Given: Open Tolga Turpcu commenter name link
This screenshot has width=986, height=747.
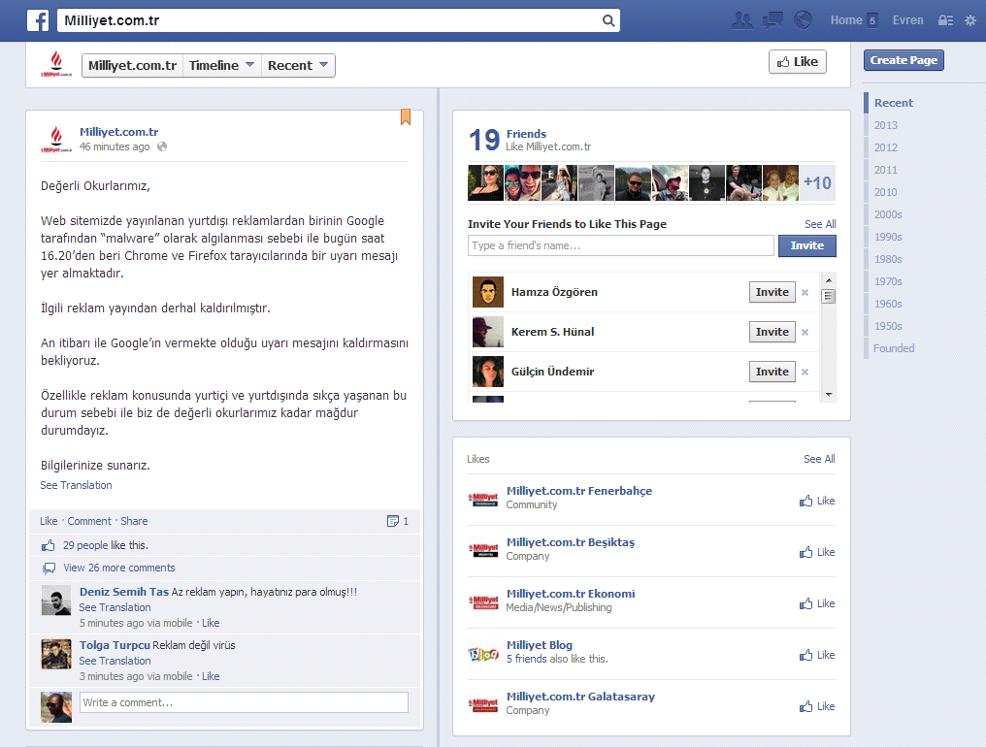Looking at the screenshot, I should 115,645.
